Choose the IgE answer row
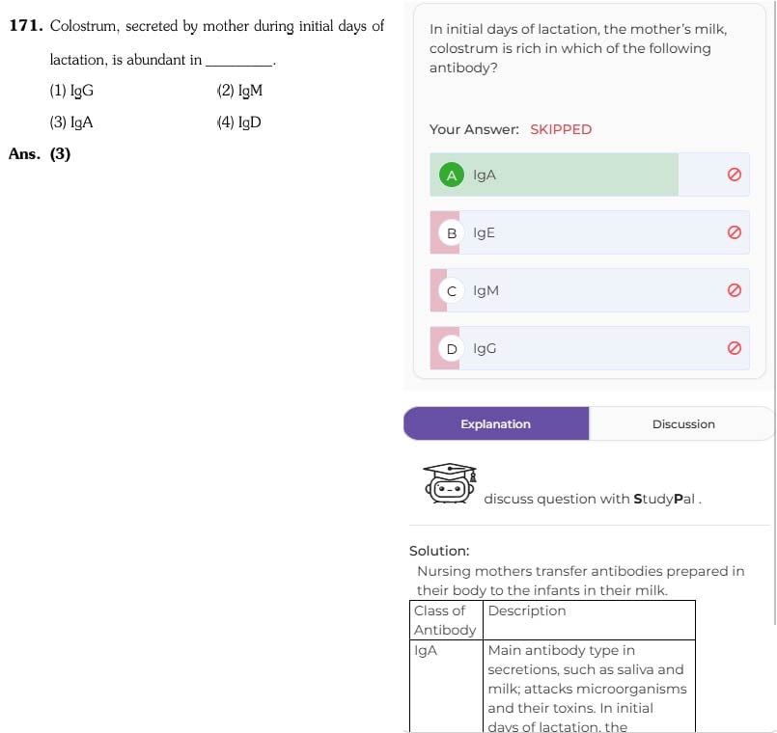Viewport: 777px width, 733px height. (x=589, y=232)
